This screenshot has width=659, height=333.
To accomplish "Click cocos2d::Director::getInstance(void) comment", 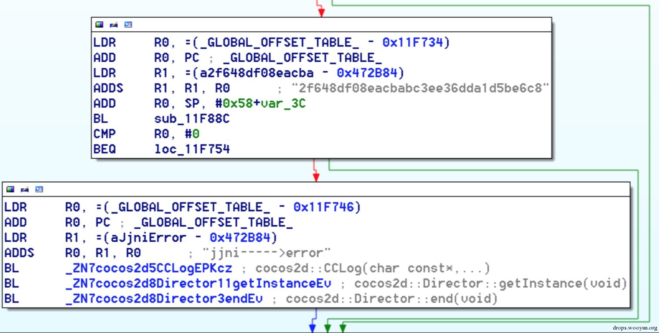I will [490, 283].
